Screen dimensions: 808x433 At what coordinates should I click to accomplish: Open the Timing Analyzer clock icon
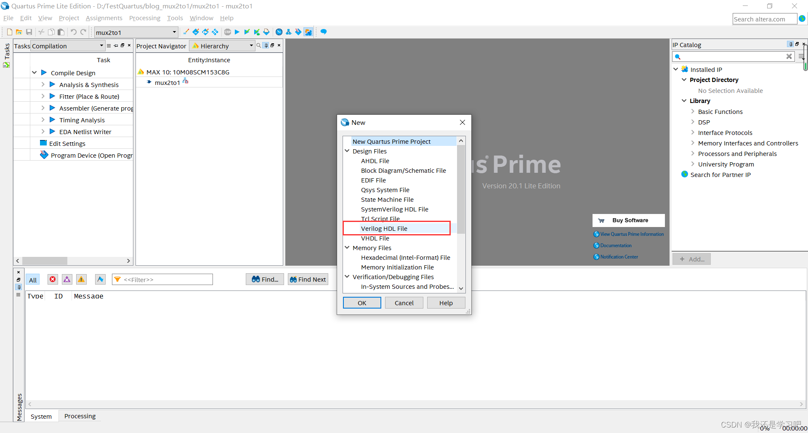click(279, 32)
